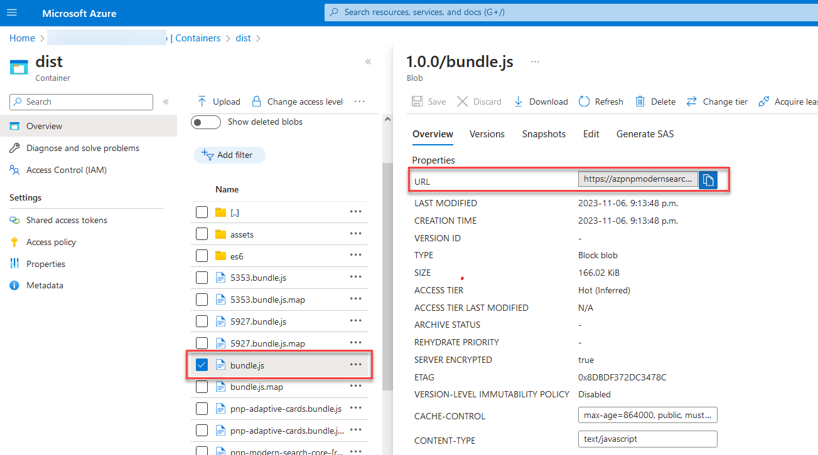Open context menu for 5353.bundle.js
Image resolution: width=818 pixels, height=455 pixels.
tap(356, 277)
